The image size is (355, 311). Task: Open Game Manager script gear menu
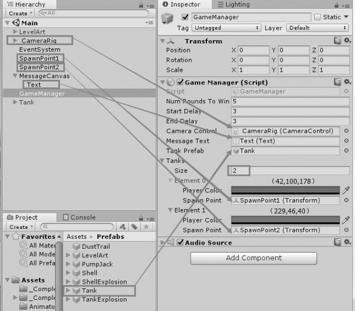point(347,82)
